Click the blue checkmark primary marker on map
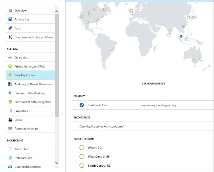This screenshot has height=172, width=214. tap(181, 36)
